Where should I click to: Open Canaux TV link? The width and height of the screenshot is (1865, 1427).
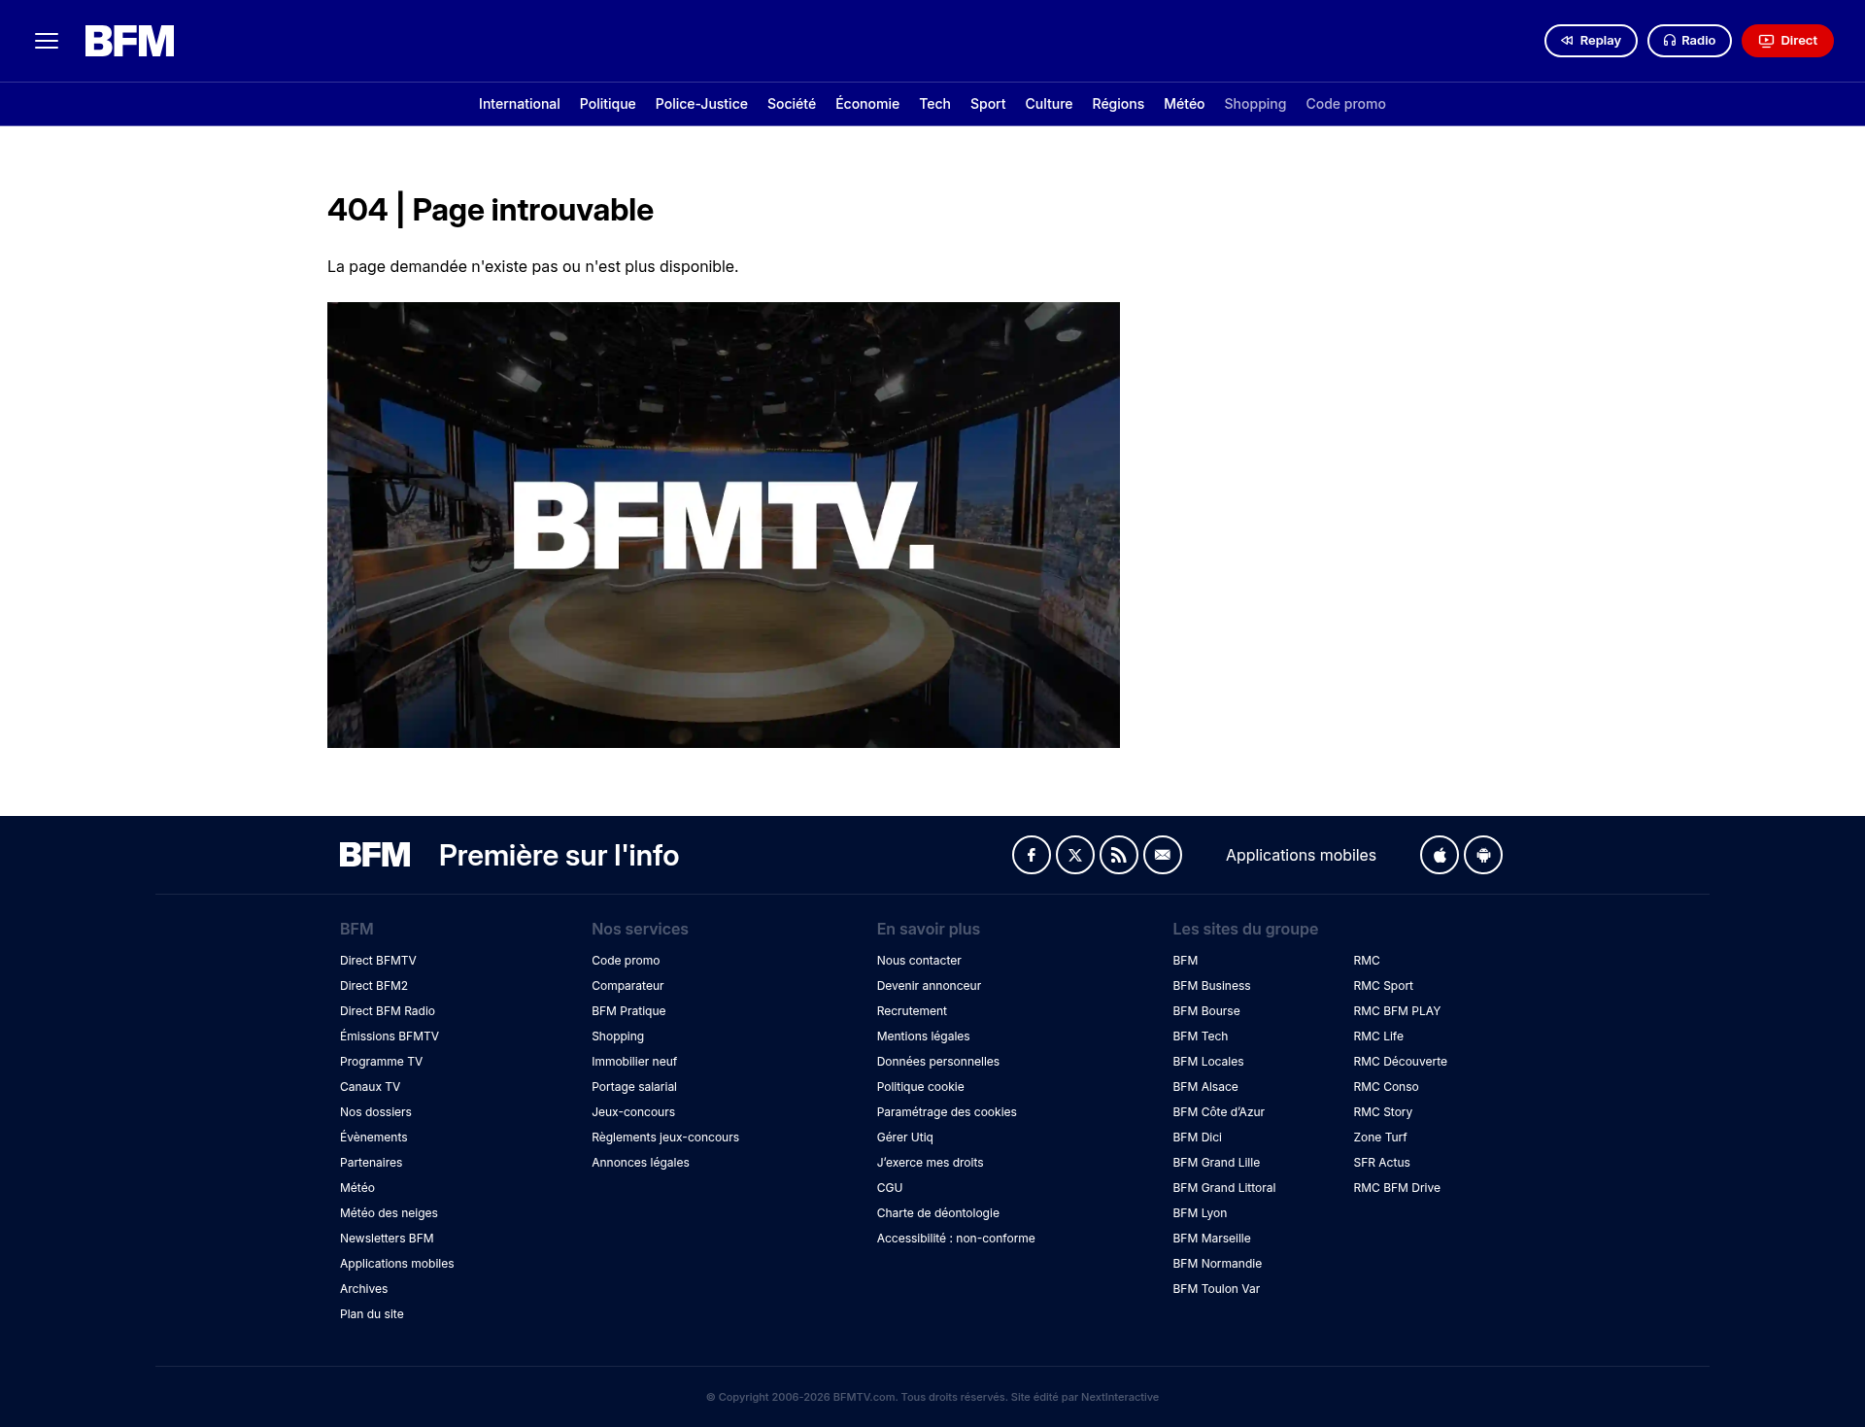[370, 1087]
